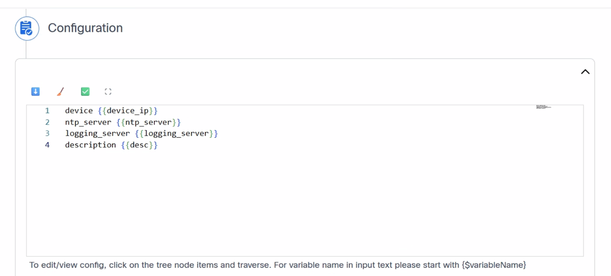Click the edit/view config help text
The height and width of the screenshot is (276, 611).
click(277, 265)
